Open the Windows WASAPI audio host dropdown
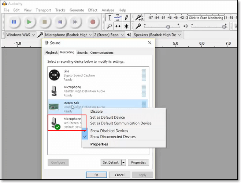 pyautogui.click(x=21, y=35)
